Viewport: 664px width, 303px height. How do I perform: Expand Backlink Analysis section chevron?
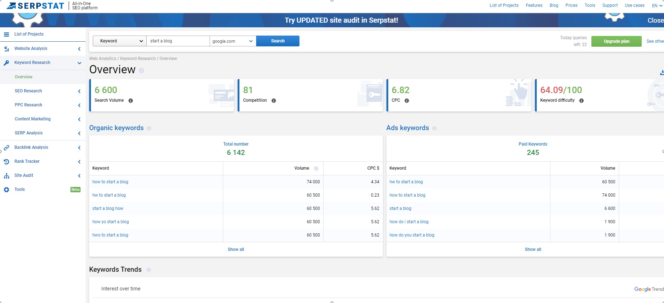click(x=79, y=148)
